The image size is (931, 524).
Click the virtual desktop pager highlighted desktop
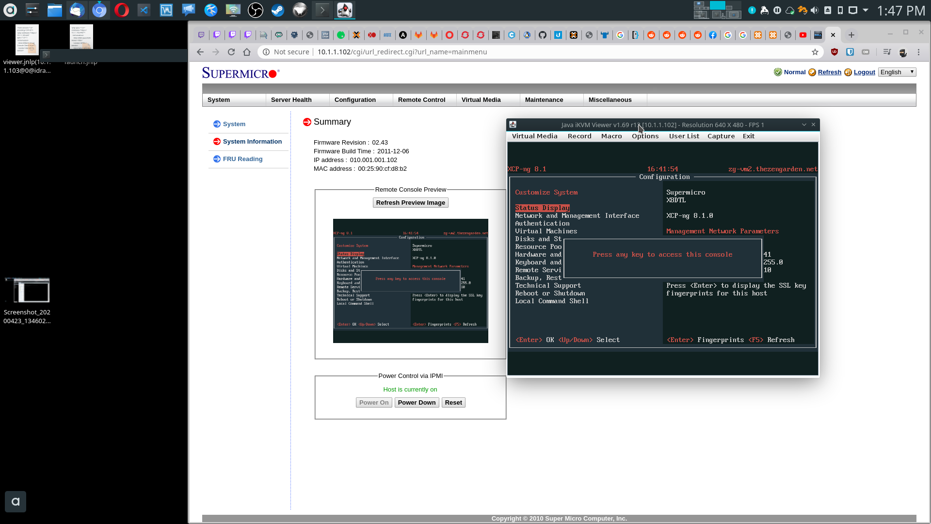[x=717, y=5]
